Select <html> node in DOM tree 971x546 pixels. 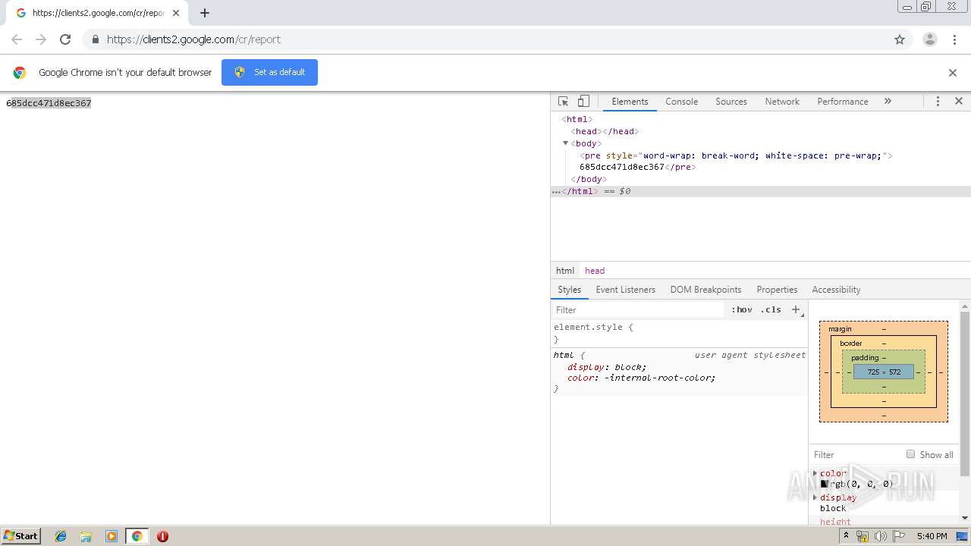[577, 119]
